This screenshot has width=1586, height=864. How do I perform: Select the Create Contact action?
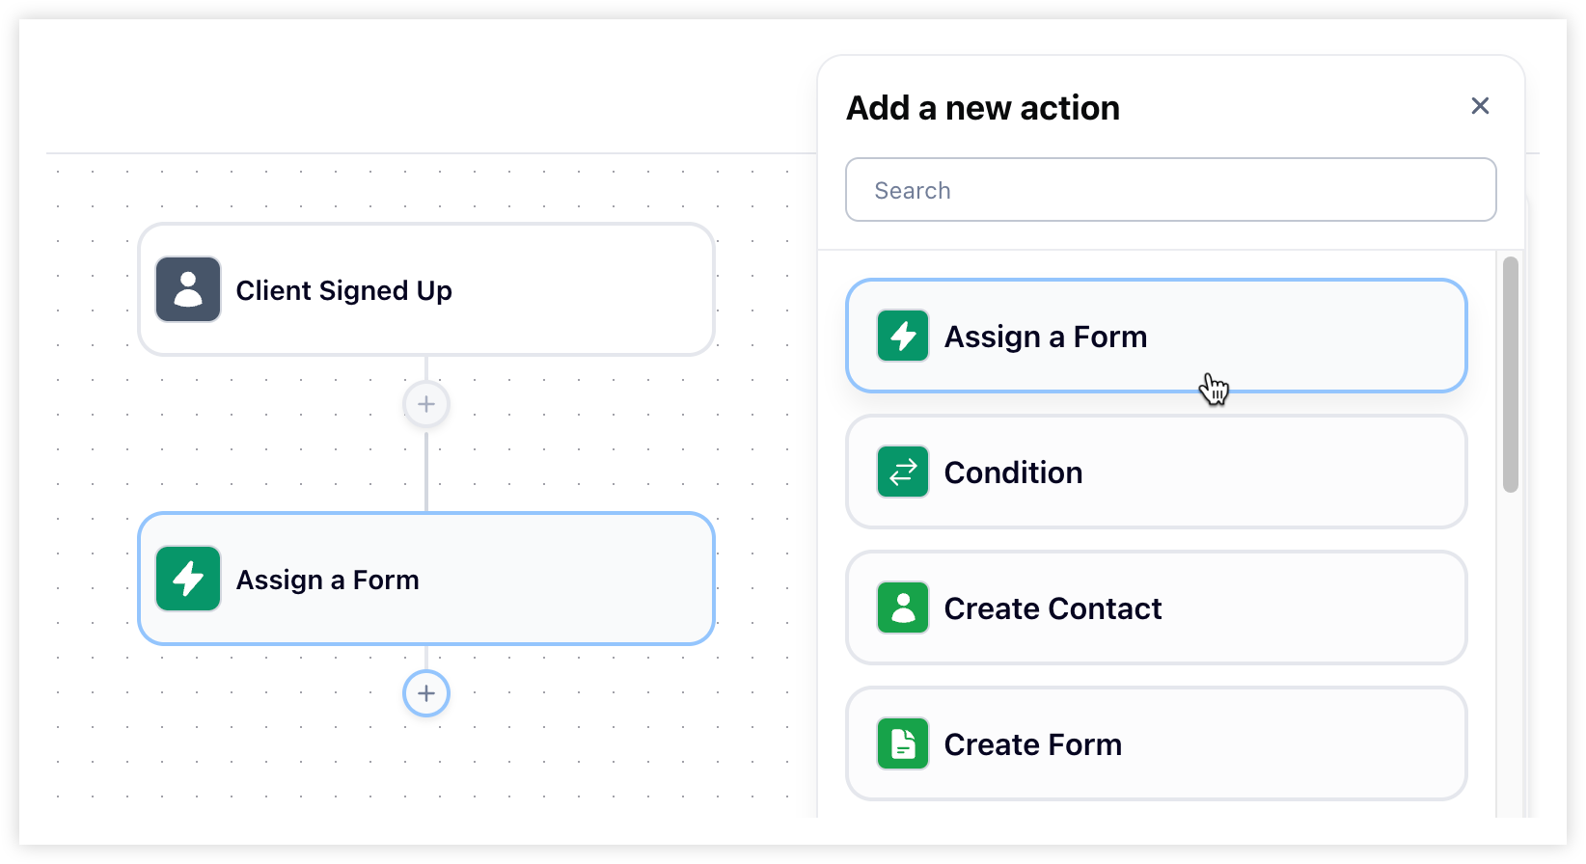point(1157,607)
